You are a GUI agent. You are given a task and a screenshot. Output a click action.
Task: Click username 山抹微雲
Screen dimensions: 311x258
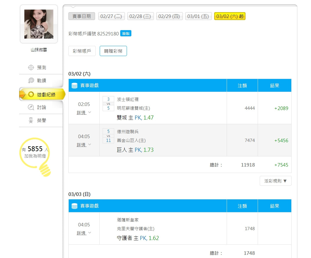point(39,50)
